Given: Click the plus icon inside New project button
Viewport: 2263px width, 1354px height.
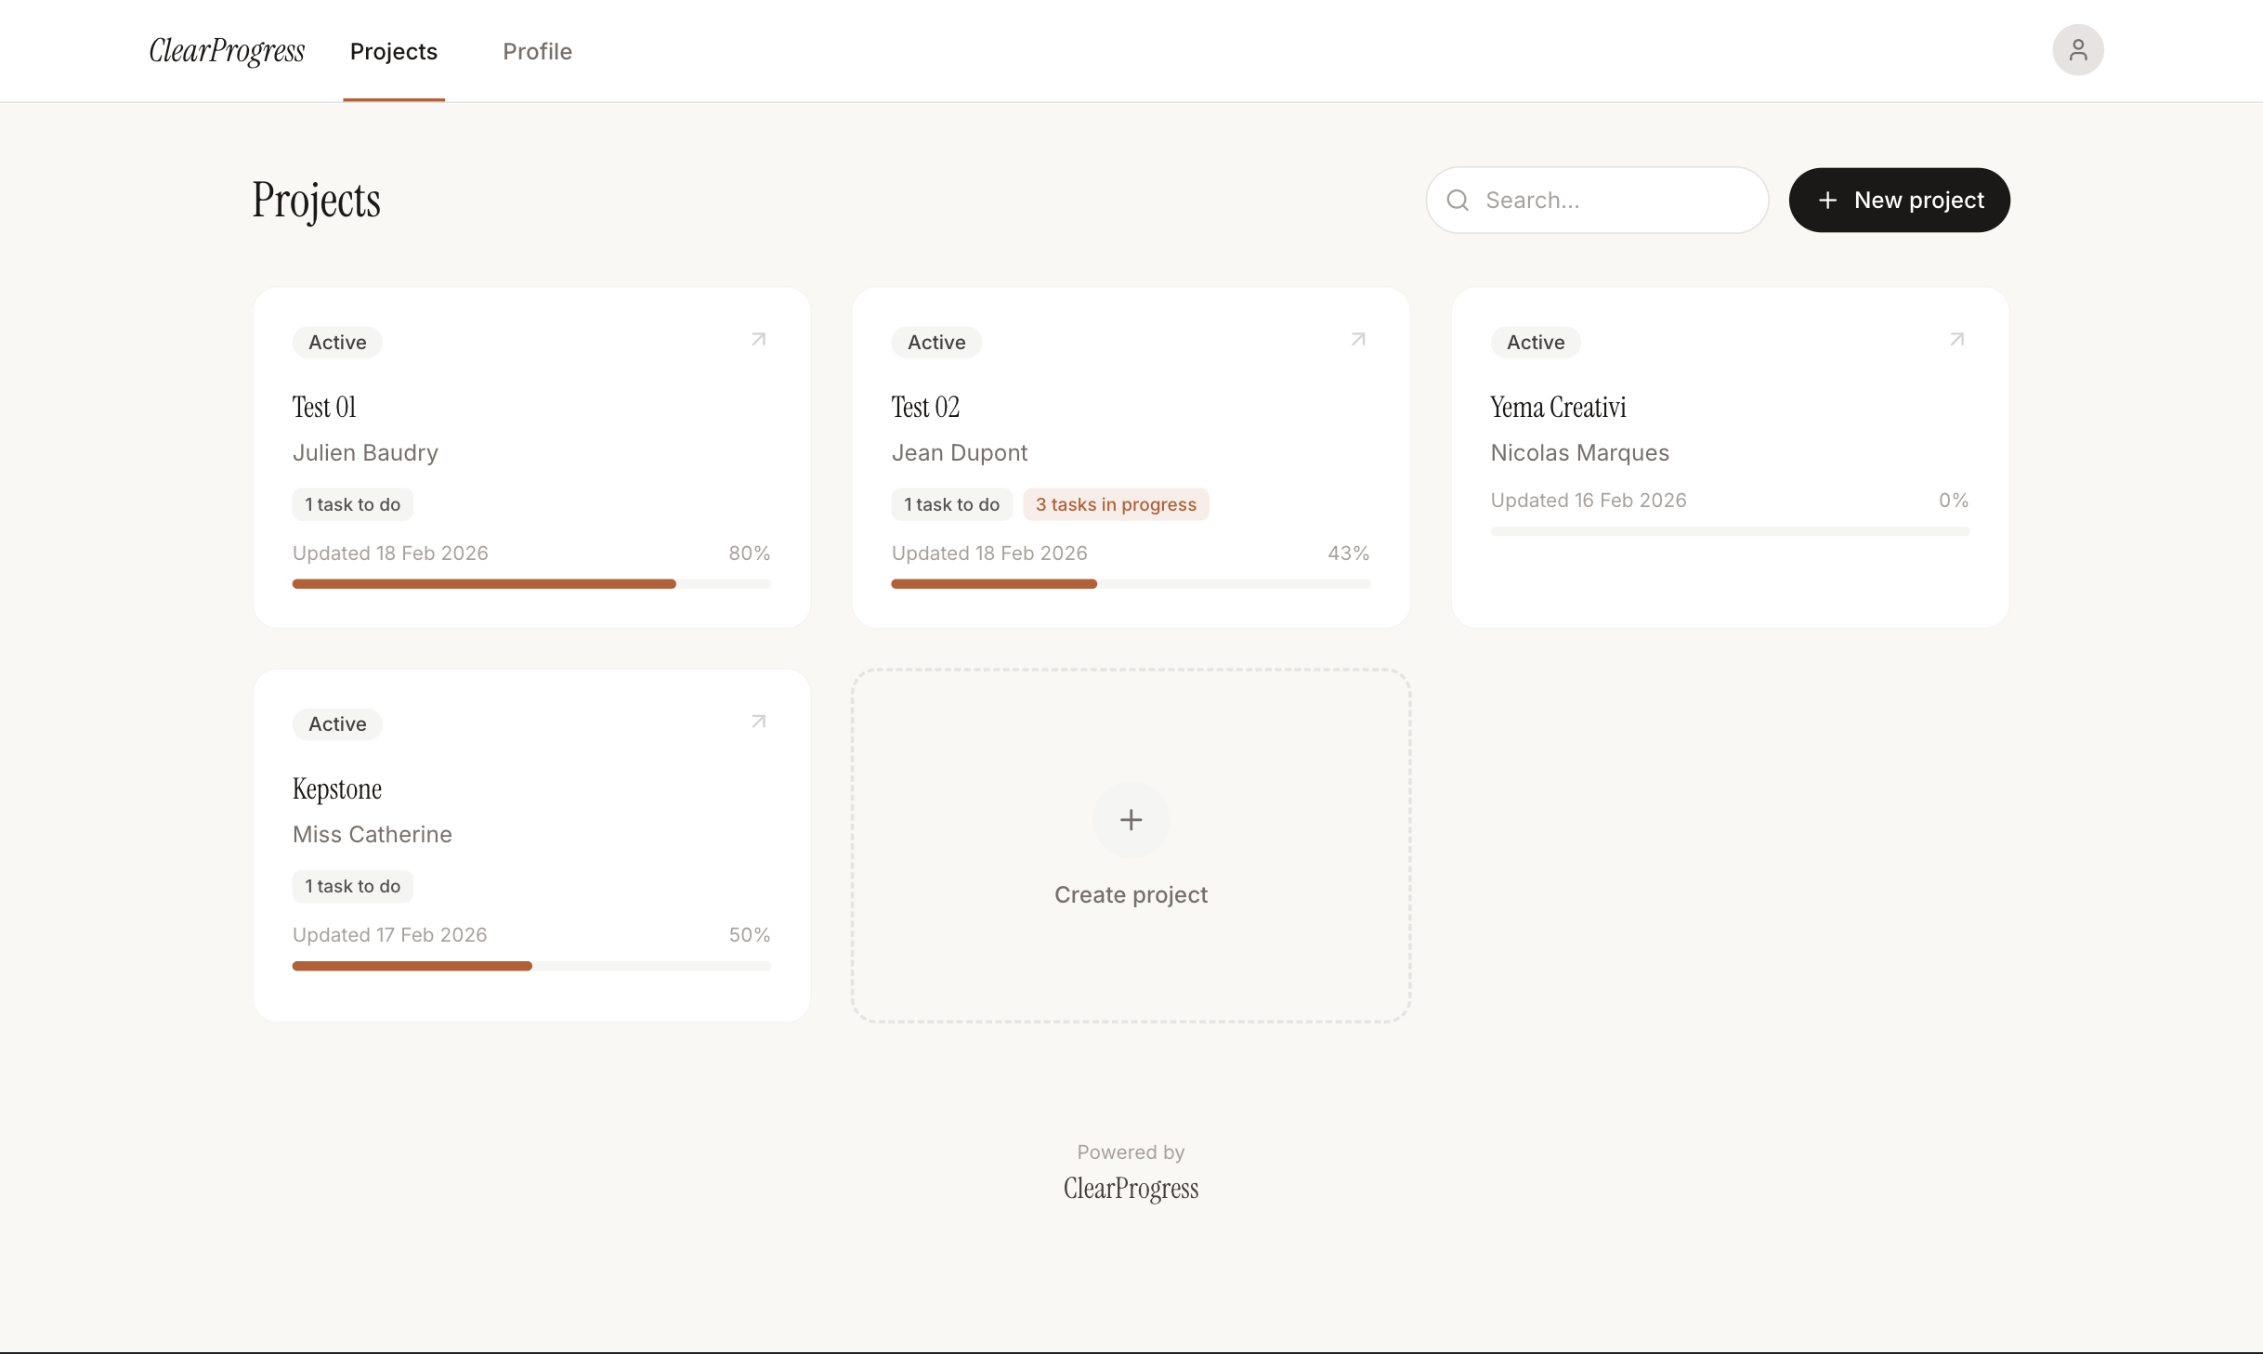Looking at the screenshot, I should (x=1827, y=200).
